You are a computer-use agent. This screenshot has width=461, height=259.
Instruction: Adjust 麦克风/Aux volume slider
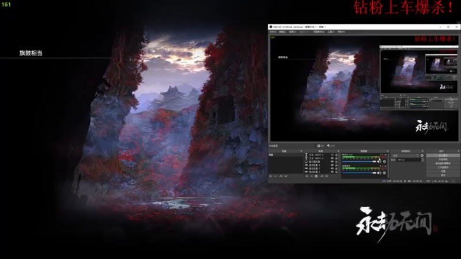[359, 162]
